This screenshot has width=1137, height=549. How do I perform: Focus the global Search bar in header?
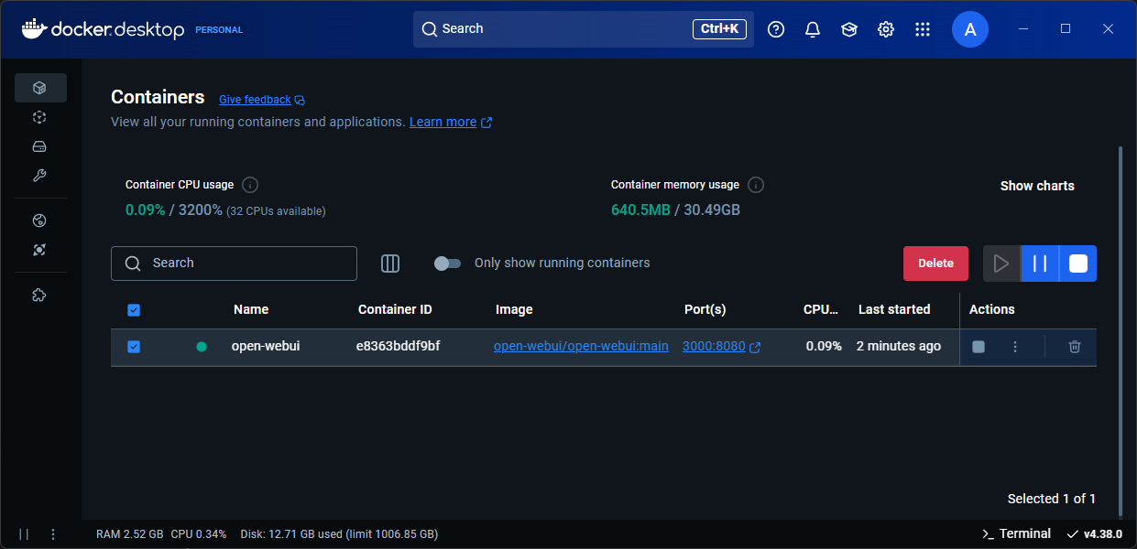(584, 29)
